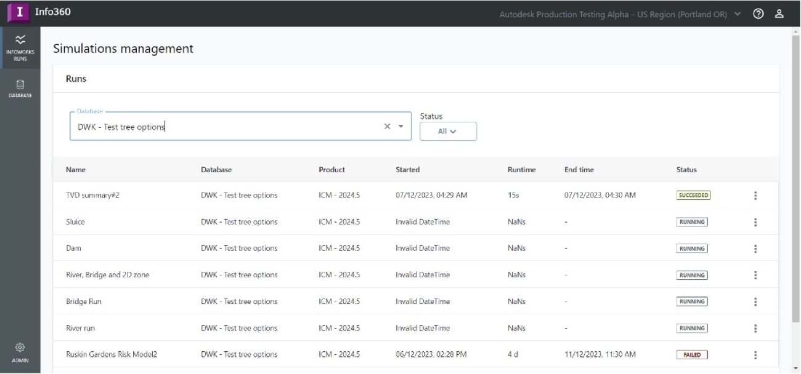Open options menu for Ruskin Gardens Risk Model2

pyautogui.click(x=755, y=354)
